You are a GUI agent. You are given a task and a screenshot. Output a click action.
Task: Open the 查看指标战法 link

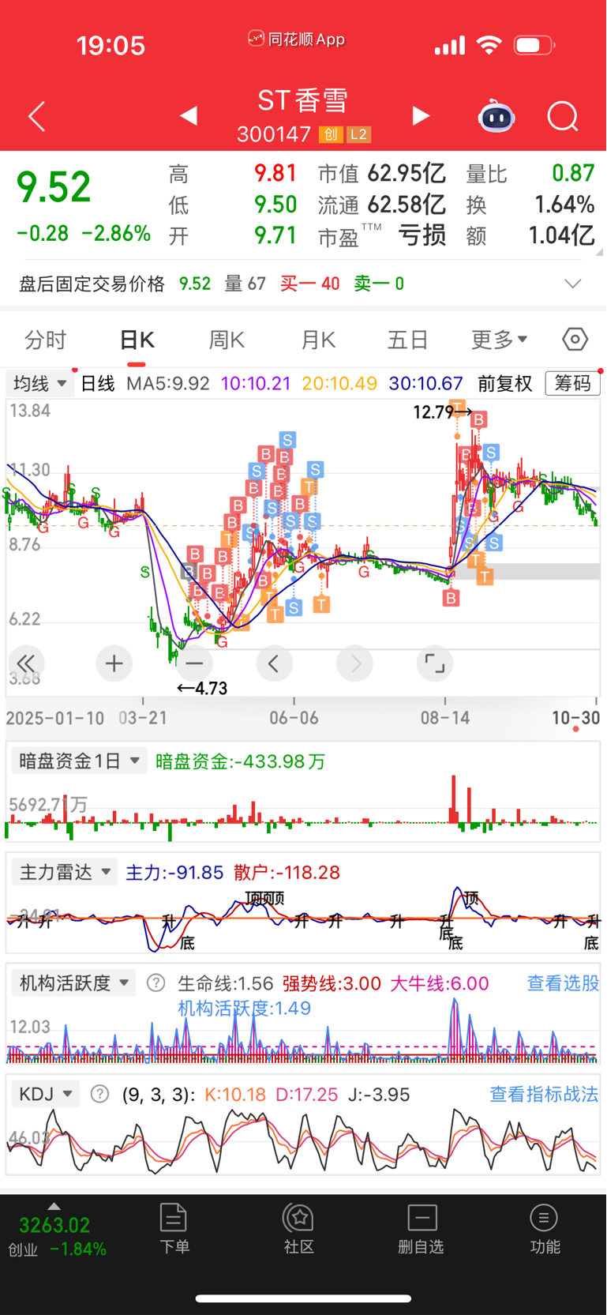544,1094
